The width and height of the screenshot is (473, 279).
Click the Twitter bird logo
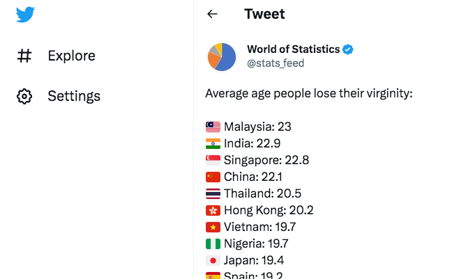pyautogui.click(x=25, y=14)
